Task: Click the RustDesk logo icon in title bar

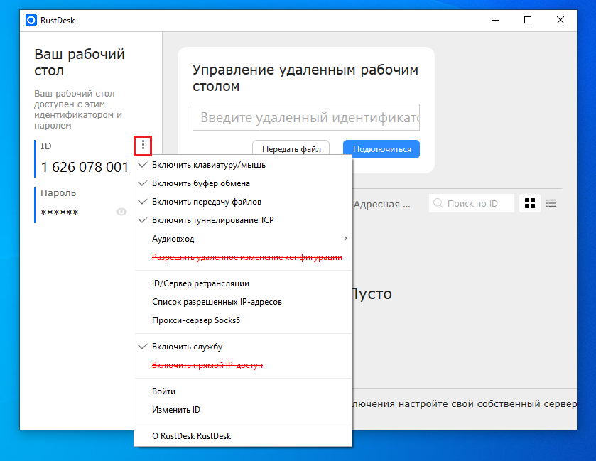Action: [31, 20]
